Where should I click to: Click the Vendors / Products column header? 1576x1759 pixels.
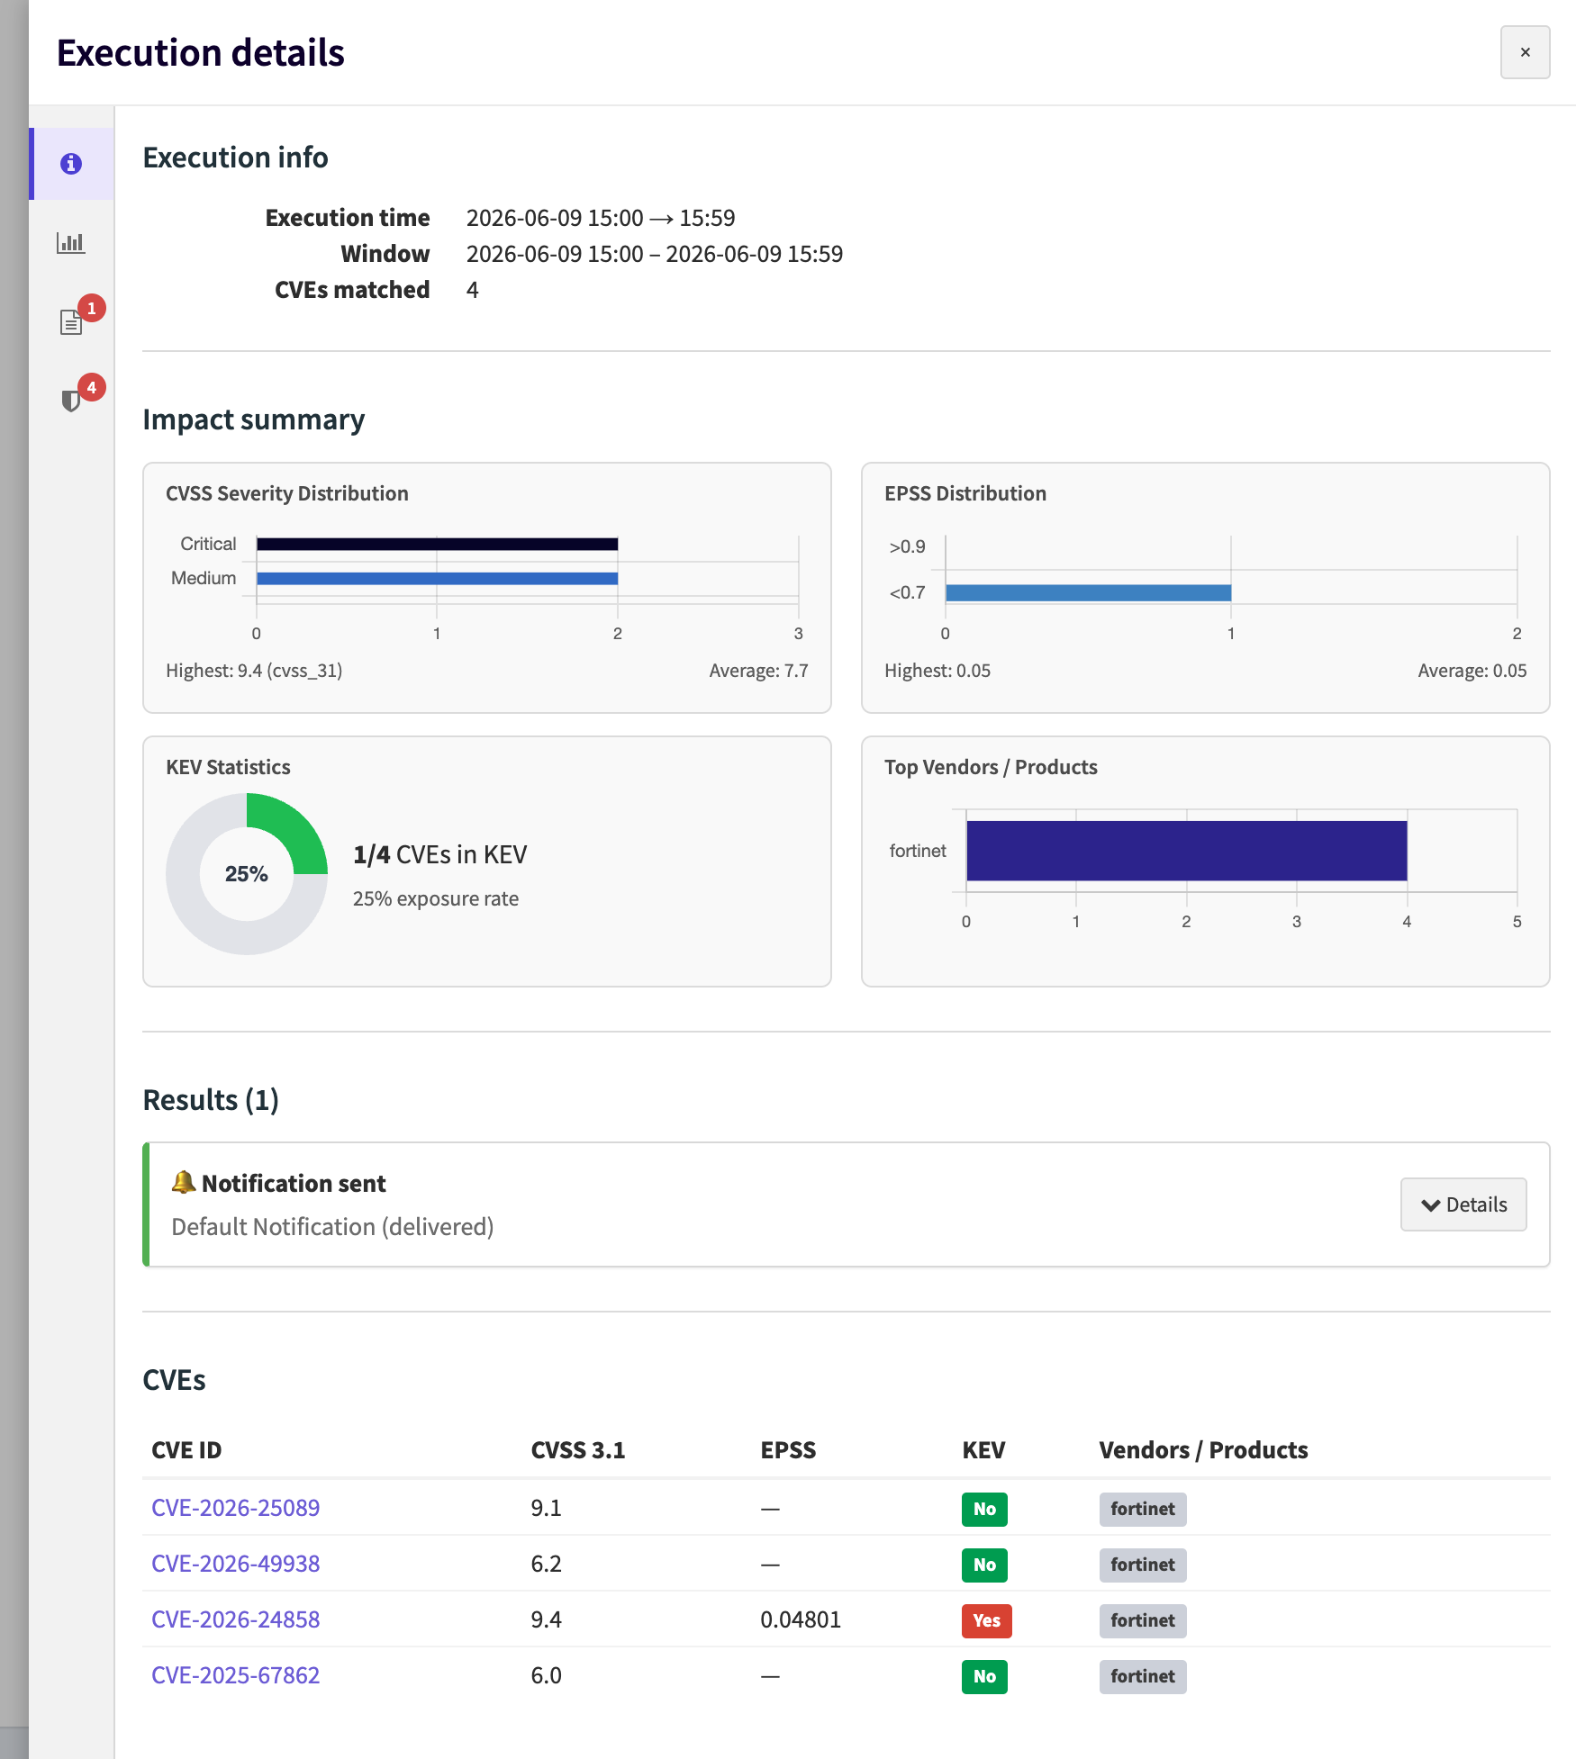pos(1203,1449)
